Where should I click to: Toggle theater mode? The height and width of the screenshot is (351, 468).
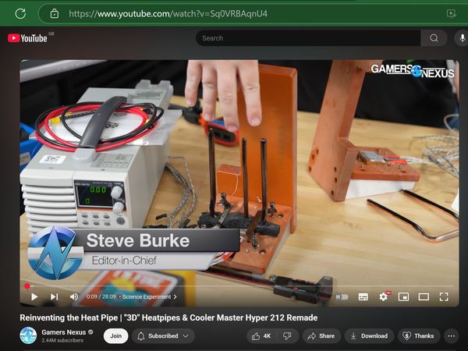424,296
